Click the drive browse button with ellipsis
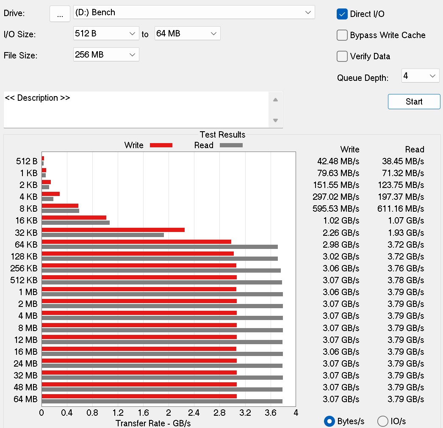443x428 pixels. click(60, 14)
